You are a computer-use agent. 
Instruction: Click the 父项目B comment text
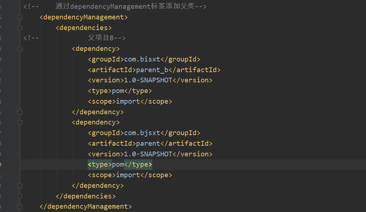click(x=107, y=38)
